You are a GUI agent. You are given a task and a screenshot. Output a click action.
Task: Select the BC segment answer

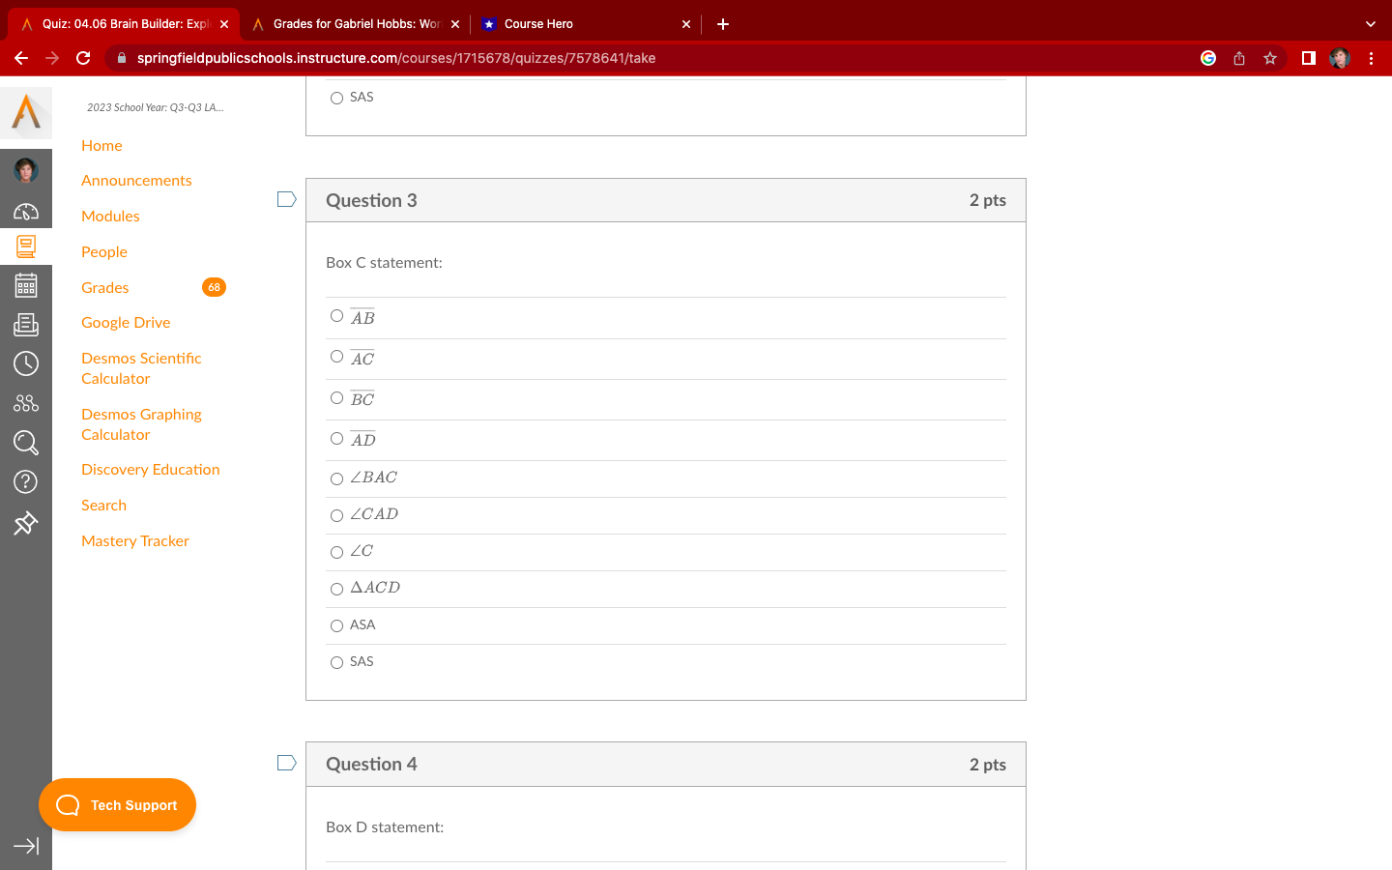point(336,397)
